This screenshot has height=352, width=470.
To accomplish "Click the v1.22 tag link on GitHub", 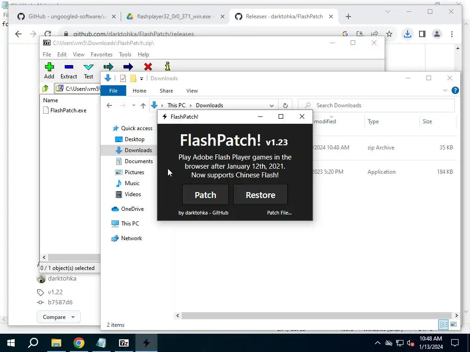I will coord(55,292).
